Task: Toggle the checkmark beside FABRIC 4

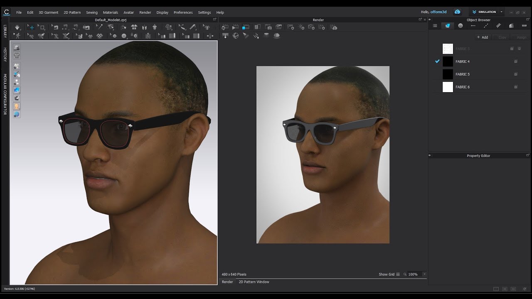Action: [437, 61]
